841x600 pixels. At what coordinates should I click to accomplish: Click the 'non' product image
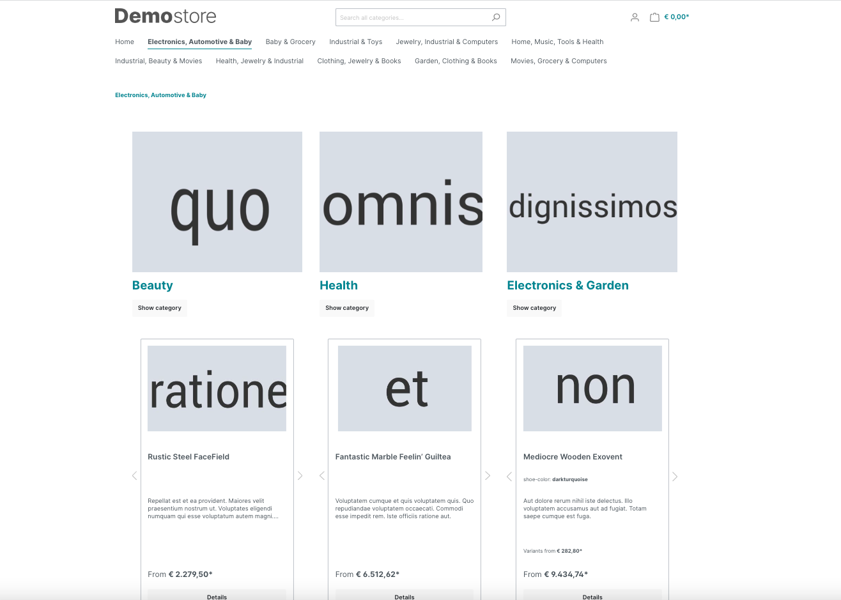tap(592, 388)
